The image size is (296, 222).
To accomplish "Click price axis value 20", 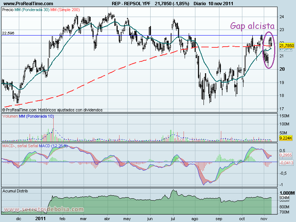I will point(282,69).
